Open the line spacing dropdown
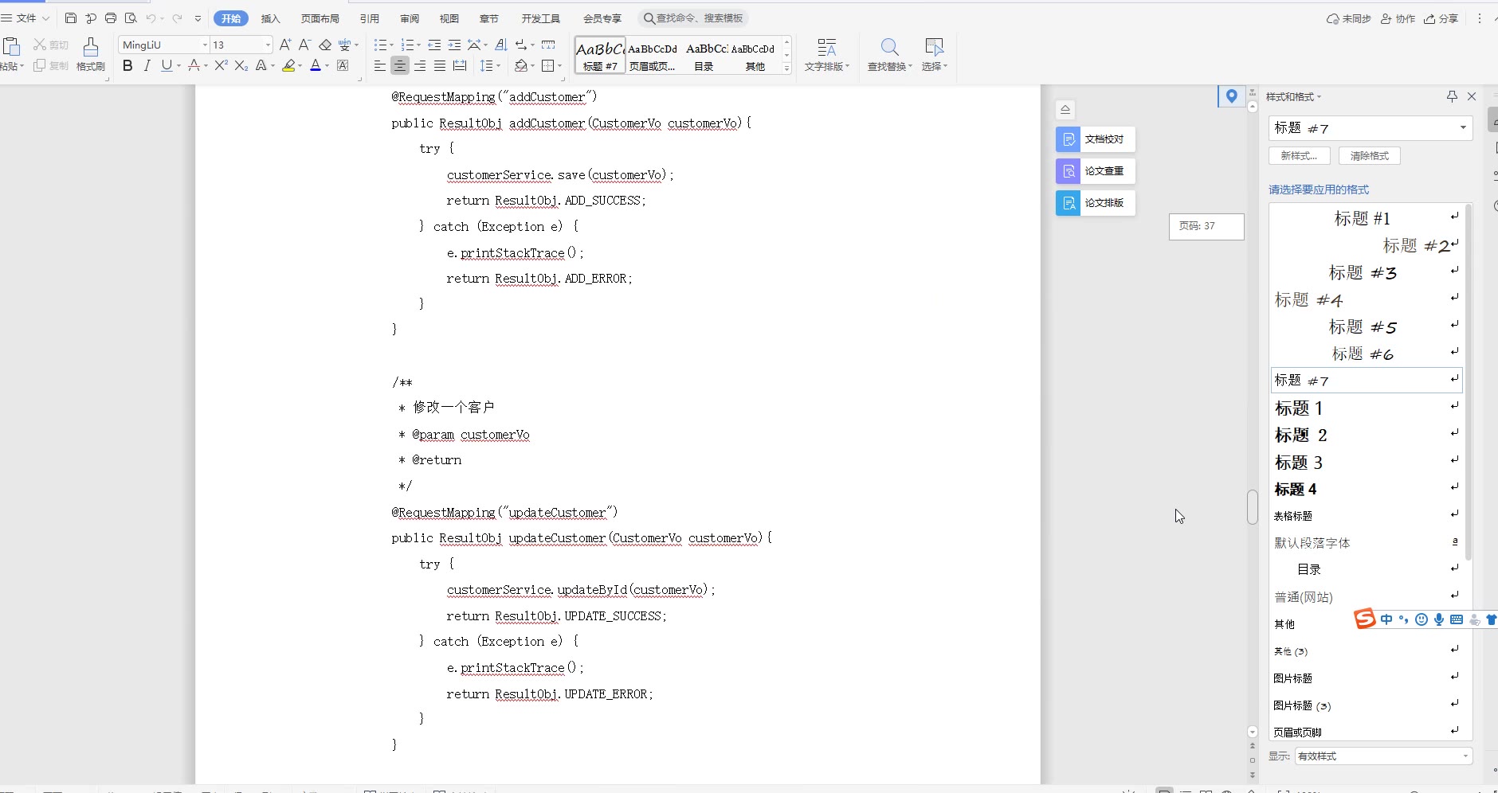This screenshot has width=1498, height=793. [x=498, y=66]
